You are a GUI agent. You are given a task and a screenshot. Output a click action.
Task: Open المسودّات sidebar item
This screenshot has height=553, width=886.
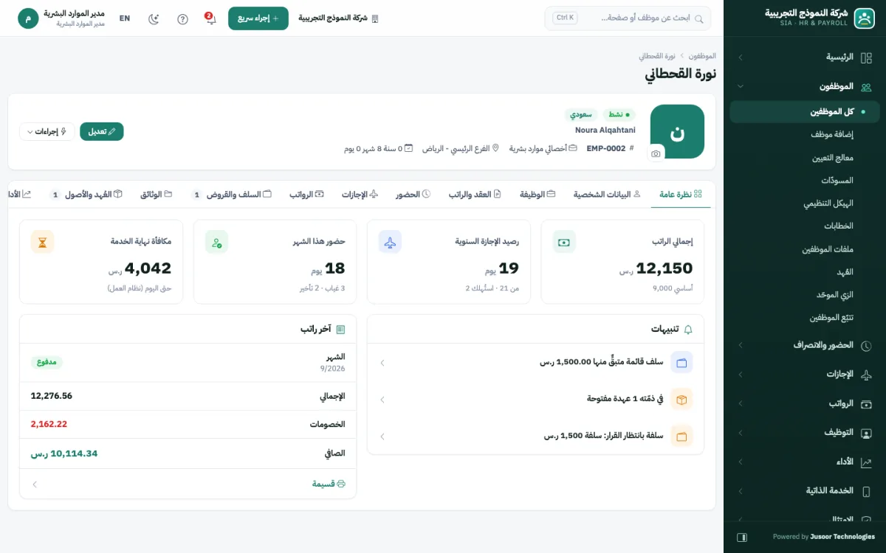(837, 181)
